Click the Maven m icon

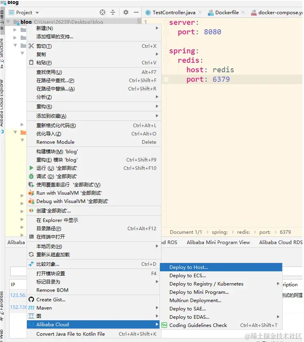pos(31,308)
